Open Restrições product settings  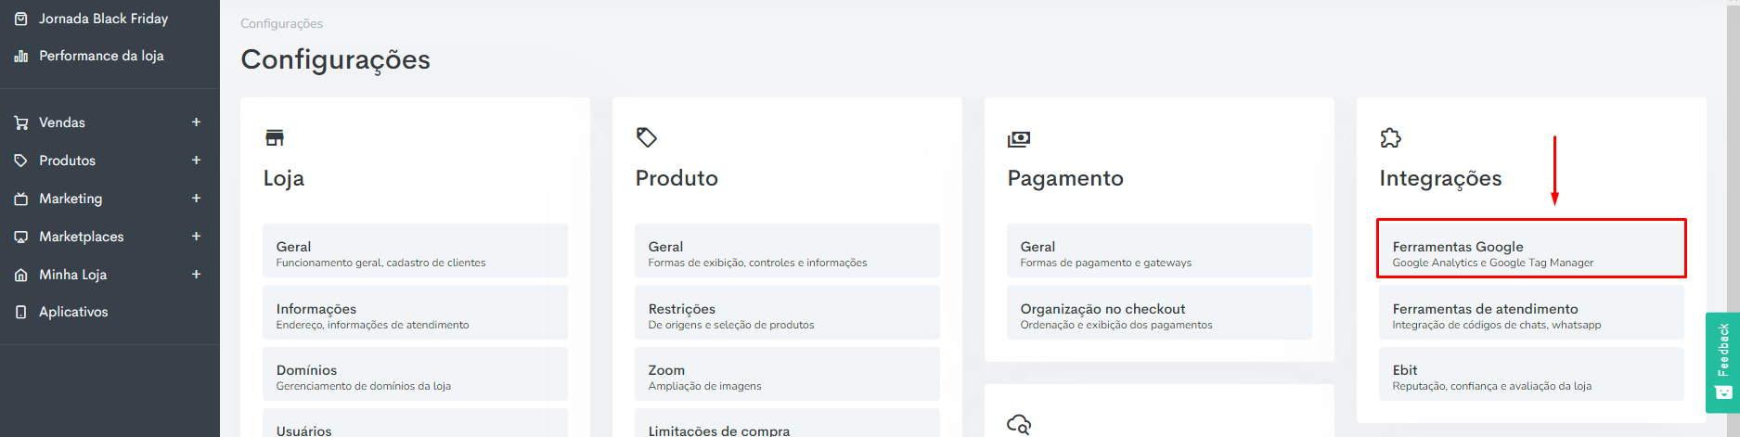(787, 313)
